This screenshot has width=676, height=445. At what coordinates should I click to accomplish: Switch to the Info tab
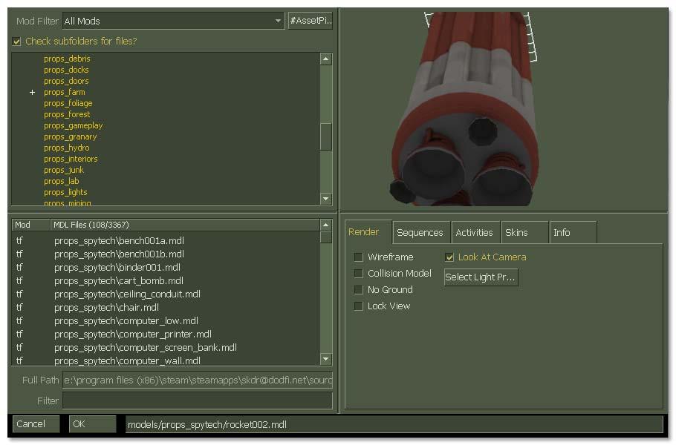click(573, 232)
